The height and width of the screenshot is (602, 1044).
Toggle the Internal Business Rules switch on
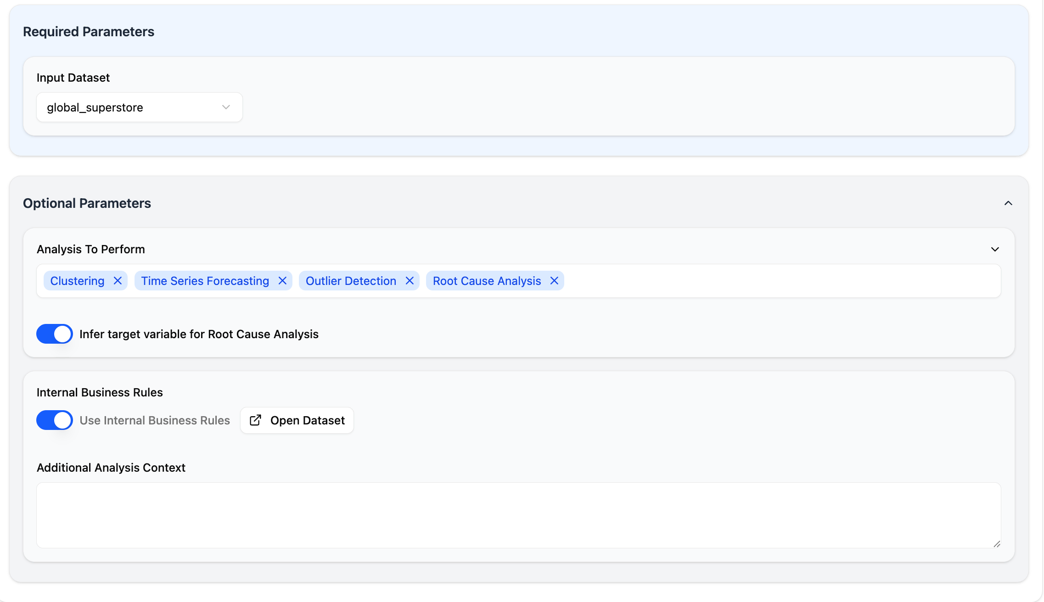click(x=54, y=420)
